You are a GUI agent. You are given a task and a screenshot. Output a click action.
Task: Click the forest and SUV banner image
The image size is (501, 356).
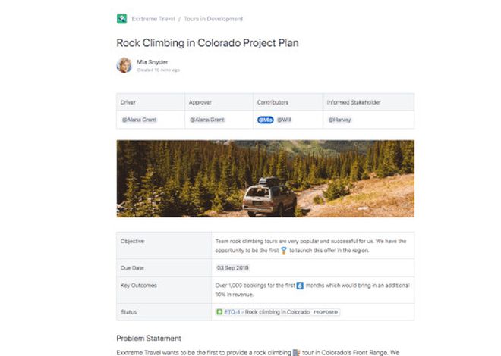266,179
